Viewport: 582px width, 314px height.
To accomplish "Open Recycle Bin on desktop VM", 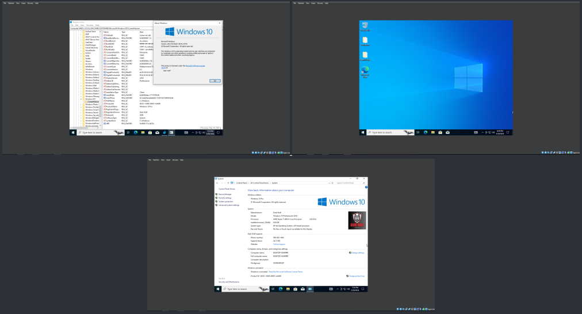I will tap(365, 26).
